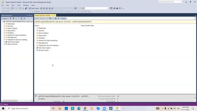Screen dimensions: 197x111
Task: Expand the Security node in Object Explorer
Action: coord(4,26)
